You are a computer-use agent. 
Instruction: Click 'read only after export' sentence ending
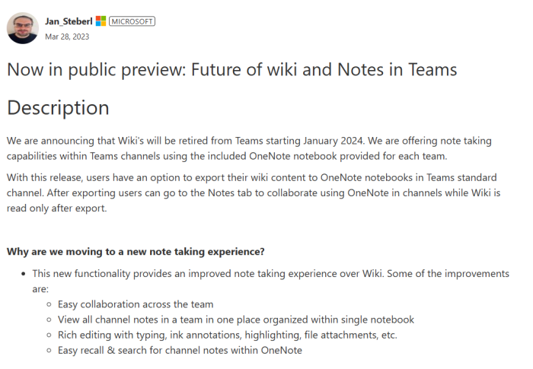pyautogui.click(x=57, y=208)
